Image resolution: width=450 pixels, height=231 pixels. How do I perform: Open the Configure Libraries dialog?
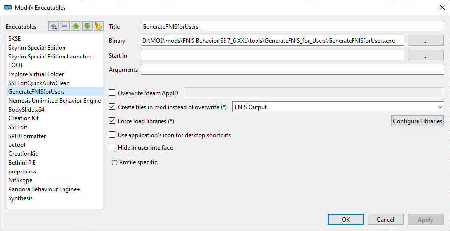coord(418,121)
